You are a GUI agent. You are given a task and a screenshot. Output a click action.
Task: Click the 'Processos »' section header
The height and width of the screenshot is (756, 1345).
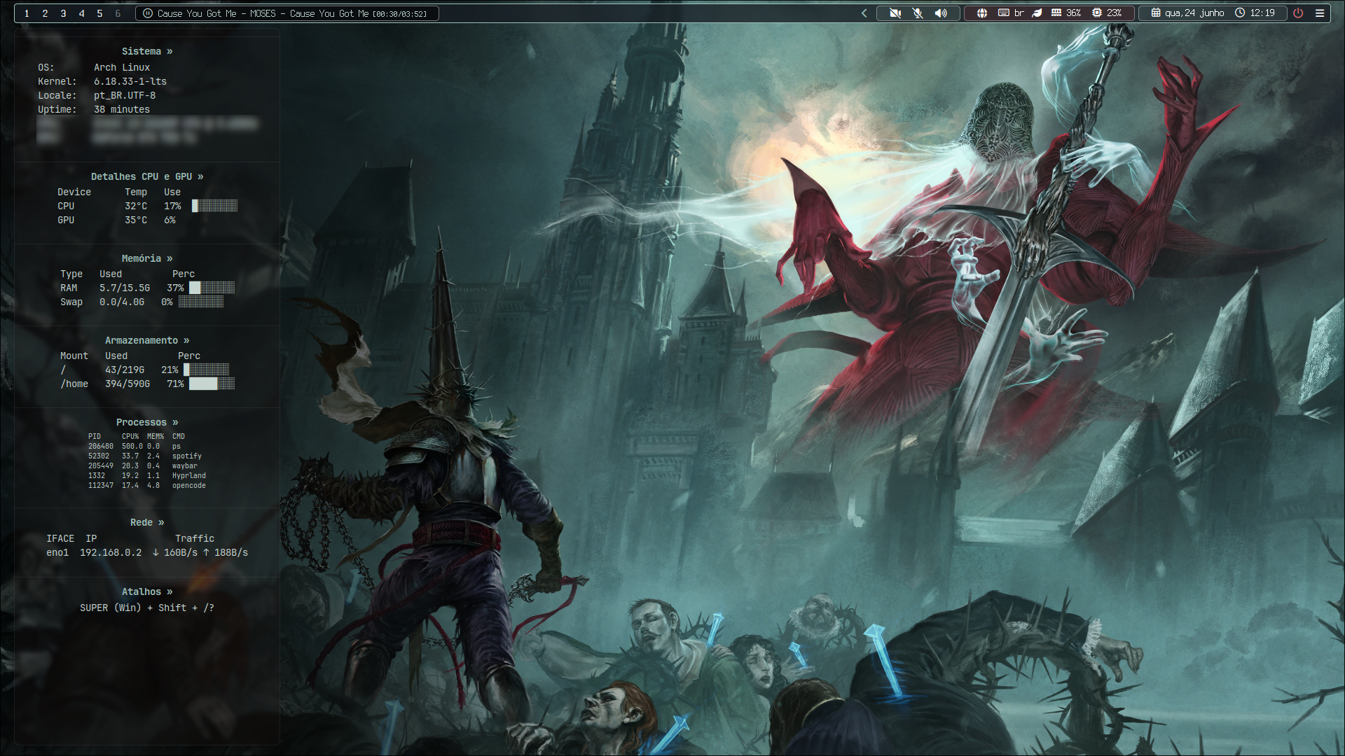tap(147, 422)
